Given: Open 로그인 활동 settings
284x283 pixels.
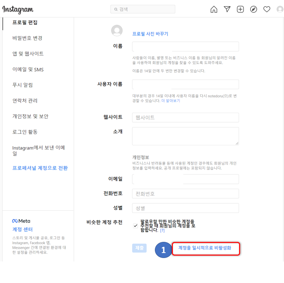Looking at the screenshot, I should (25, 132).
